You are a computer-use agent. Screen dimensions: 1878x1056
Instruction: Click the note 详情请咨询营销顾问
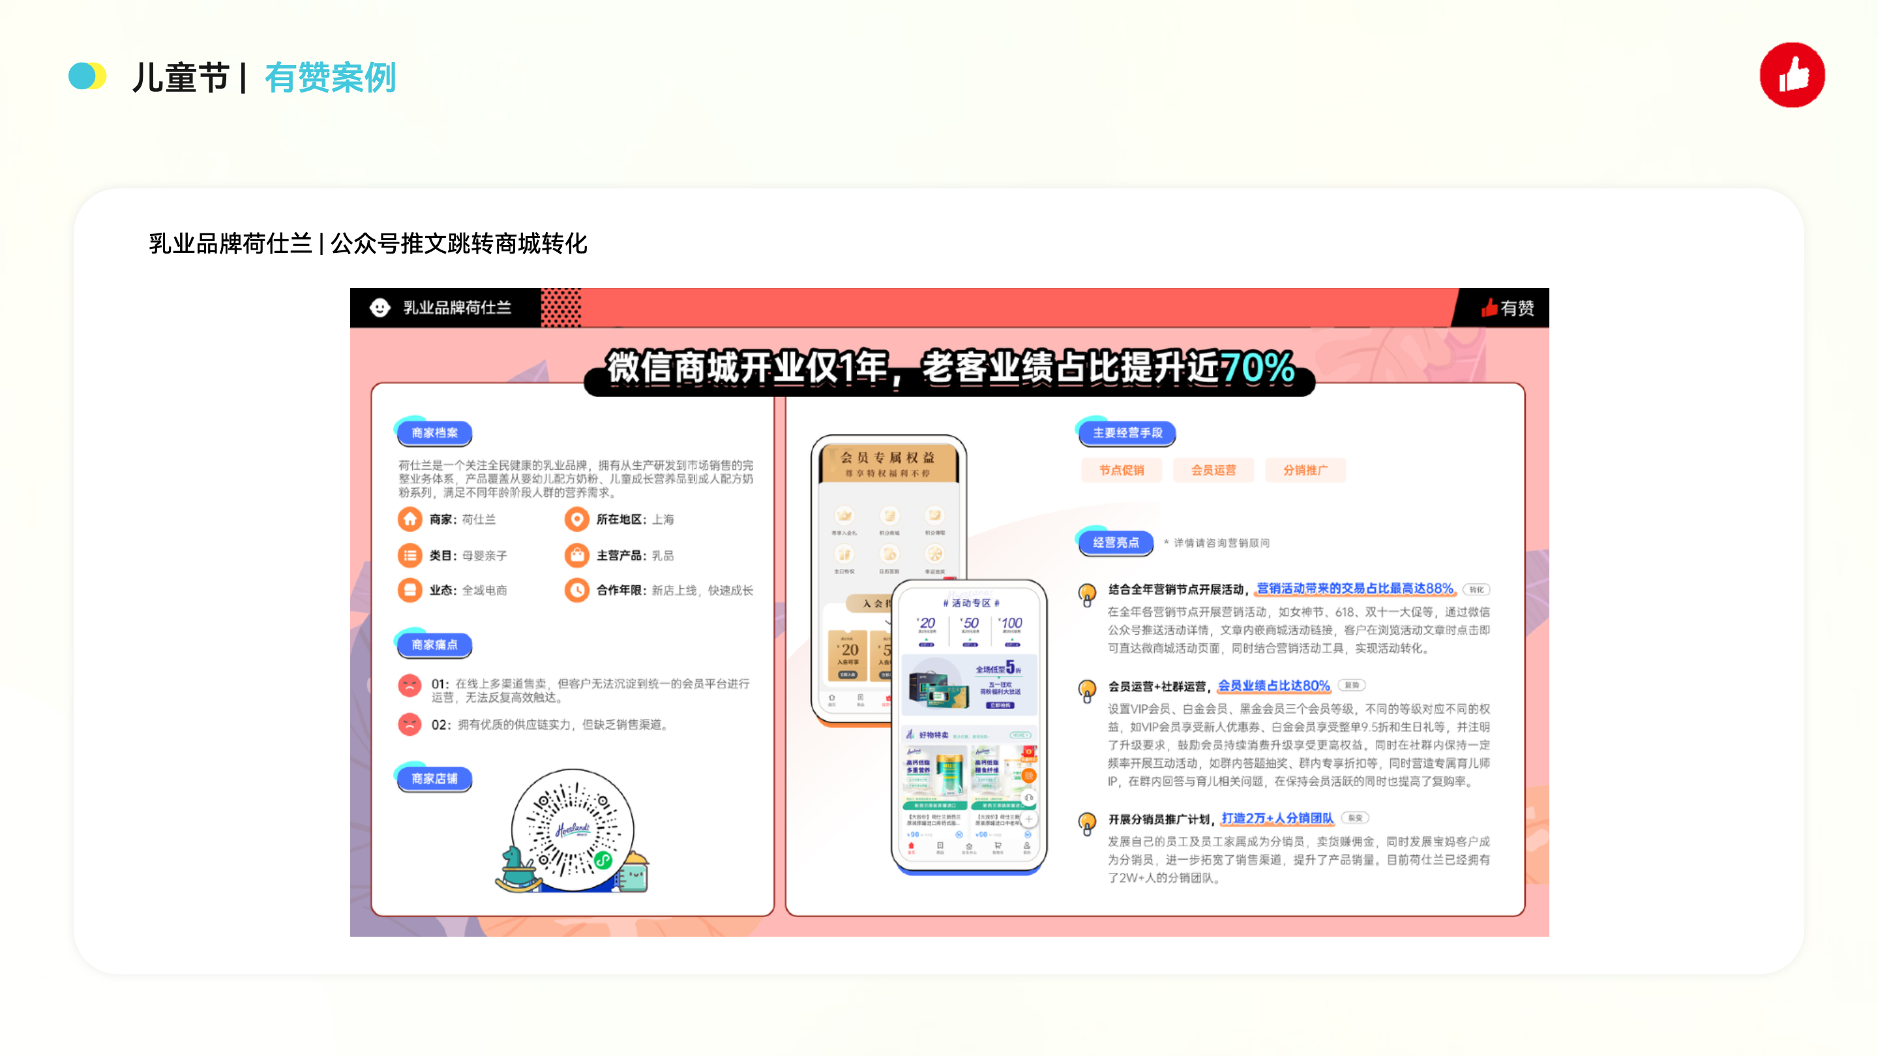[1217, 543]
